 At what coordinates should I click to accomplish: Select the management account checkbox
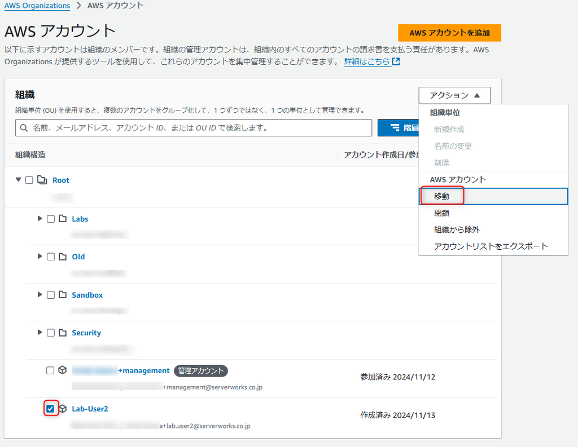[x=50, y=370]
